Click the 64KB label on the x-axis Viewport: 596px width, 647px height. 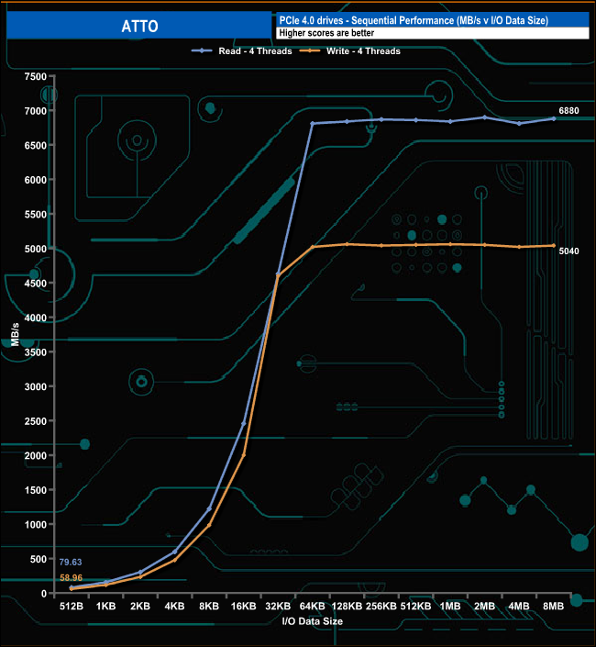[313, 607]
